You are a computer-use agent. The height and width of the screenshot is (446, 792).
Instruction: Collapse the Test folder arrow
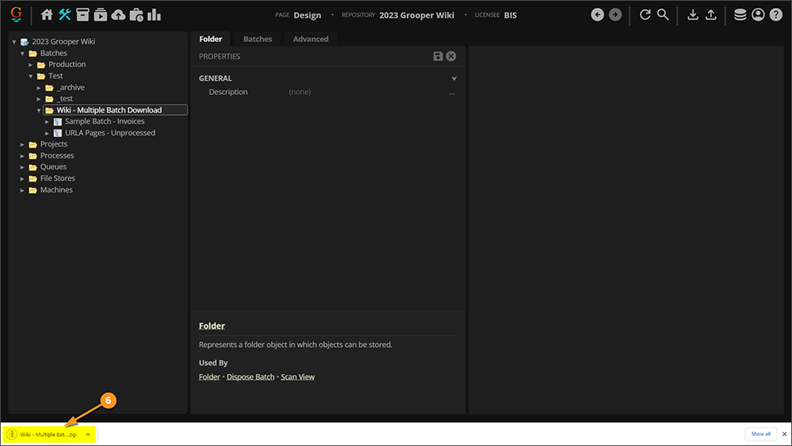[x=30, y=76]
